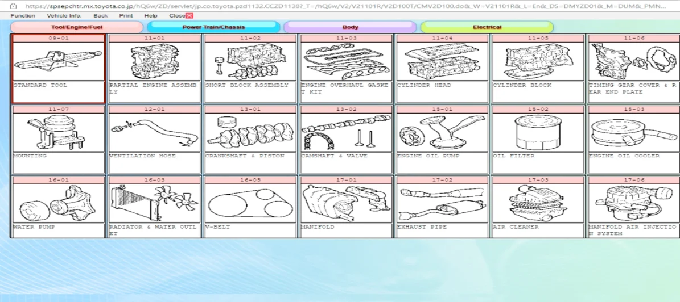Click the red X icon next to Close
This screenshot has width=680, height=302.
pyautogui.click(x=189, y=15)
